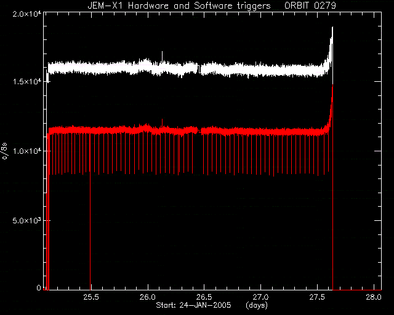Click the gap in the white curve near 26.45
This screenshot has height=315, width=394.
tap(199, 69)
